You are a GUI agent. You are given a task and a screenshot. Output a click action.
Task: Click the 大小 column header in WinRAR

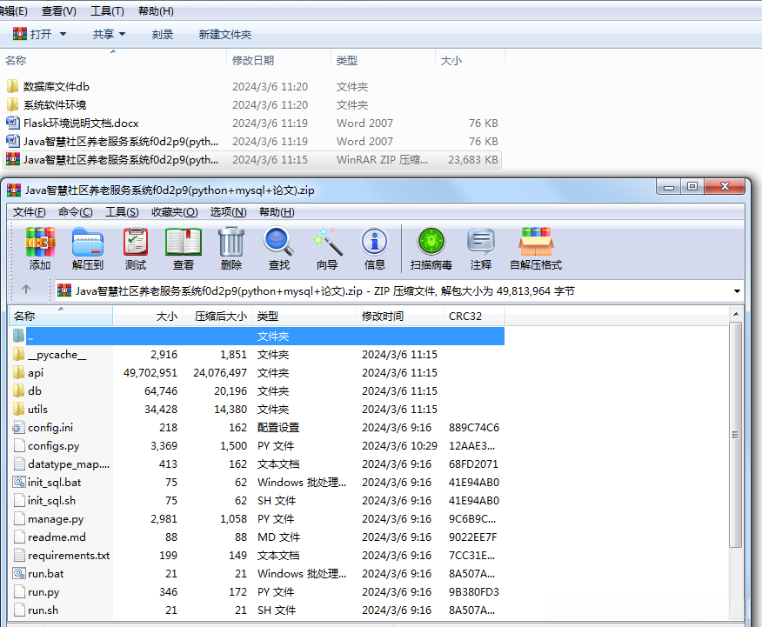[148, 317]
